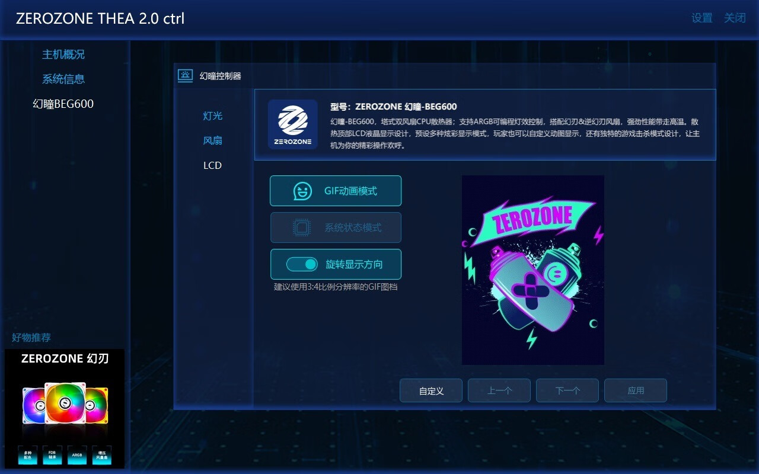759x474 pixels.
Task: Click the ARGB feature badge
Action: click(77, 455)
